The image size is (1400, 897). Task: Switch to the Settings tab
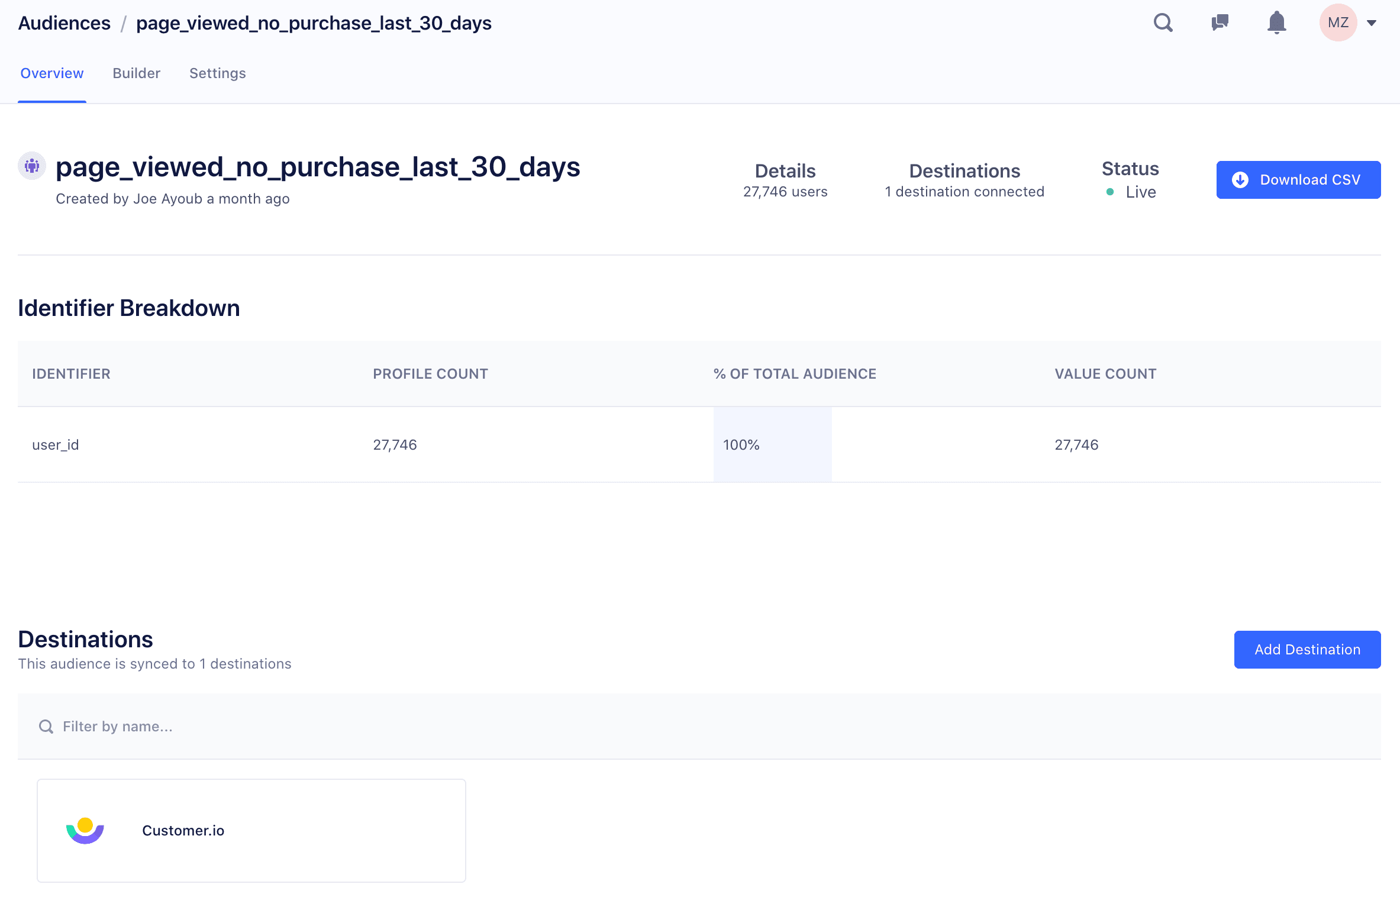click(217, 73)
